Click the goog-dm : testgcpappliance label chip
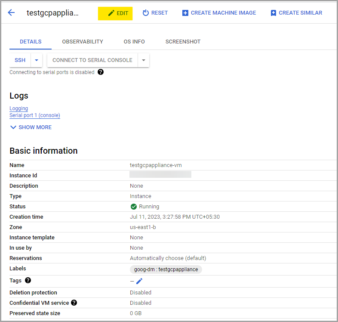 tap(166, 269)
